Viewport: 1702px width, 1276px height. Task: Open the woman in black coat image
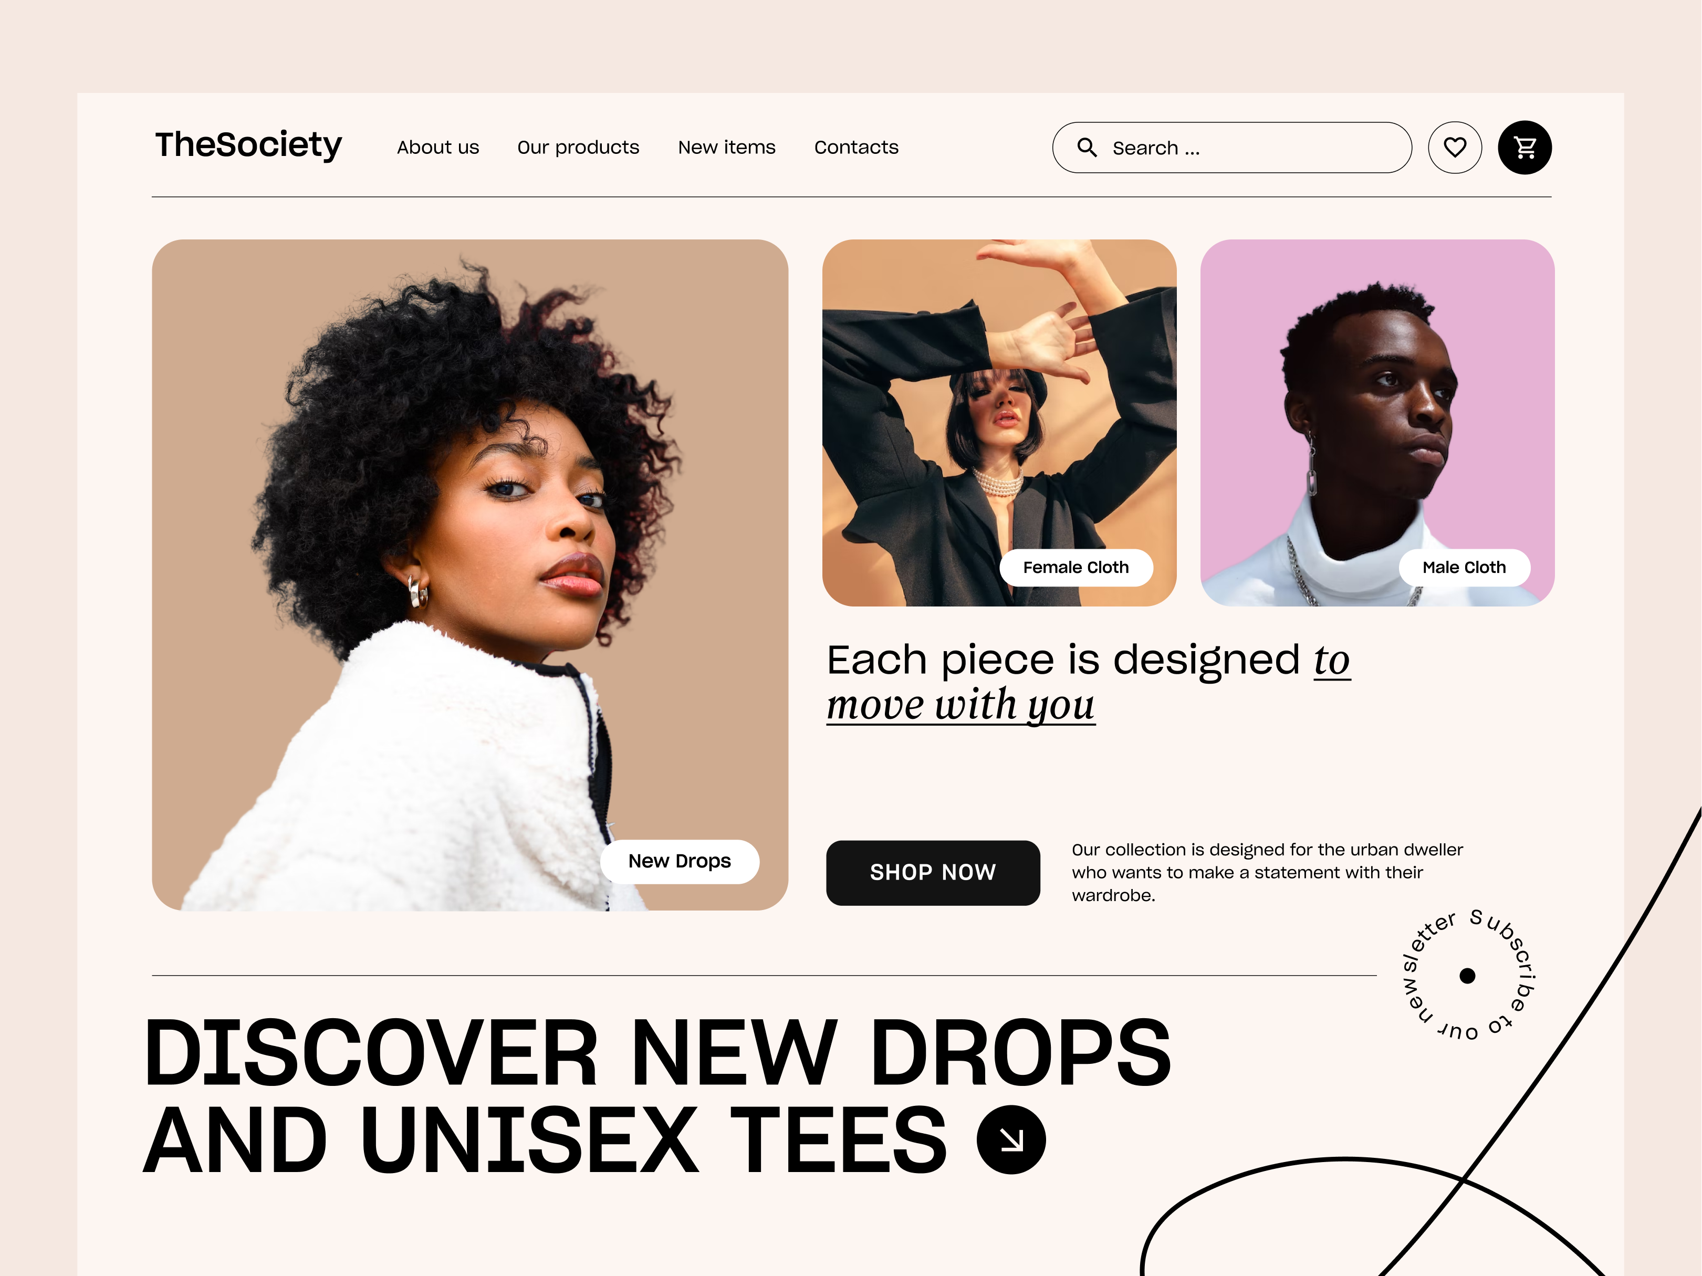coord(999,423)
